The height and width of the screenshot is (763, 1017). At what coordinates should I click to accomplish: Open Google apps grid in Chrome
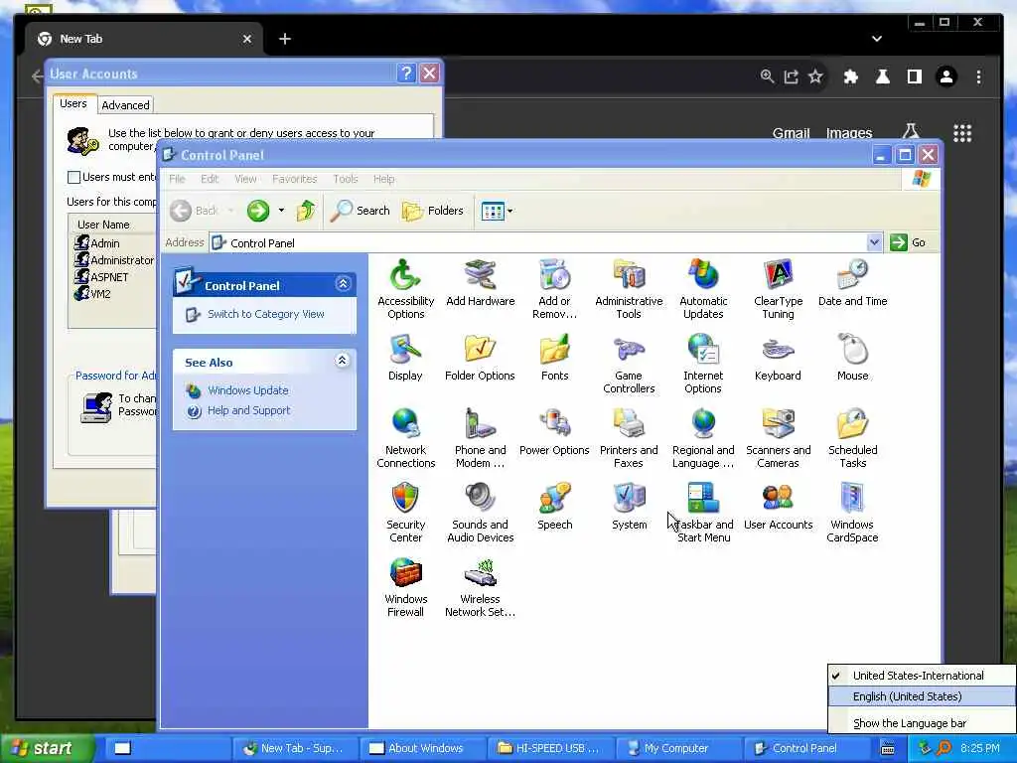[x=961, y=133]
